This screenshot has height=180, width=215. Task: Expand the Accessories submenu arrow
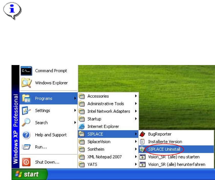pyautogui.click(x=136, y=96)
